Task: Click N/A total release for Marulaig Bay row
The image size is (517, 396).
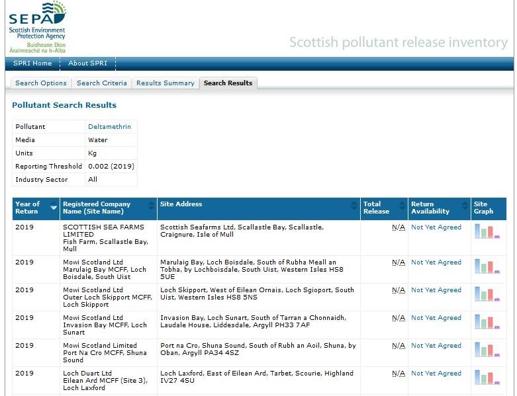Action: [x=399, y=262]
